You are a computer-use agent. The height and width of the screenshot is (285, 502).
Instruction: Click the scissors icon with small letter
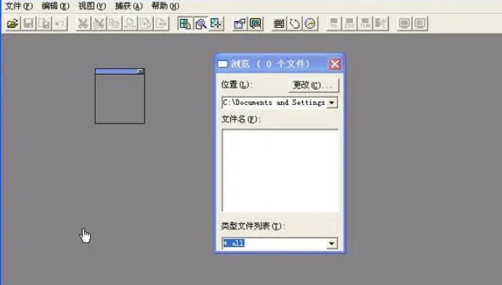[x=99, y=24]
